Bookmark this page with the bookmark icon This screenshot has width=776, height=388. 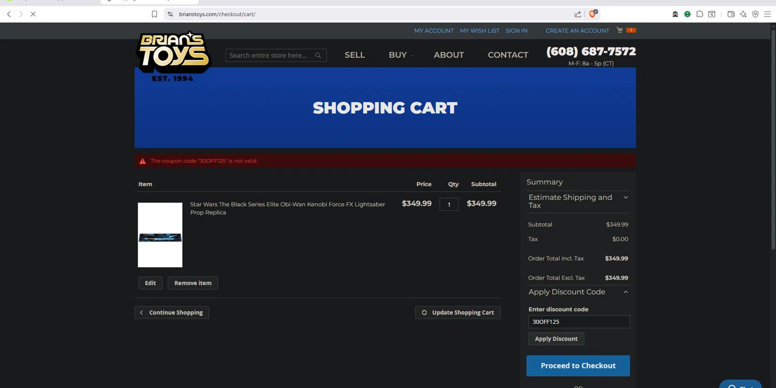[x=154, y=14]
